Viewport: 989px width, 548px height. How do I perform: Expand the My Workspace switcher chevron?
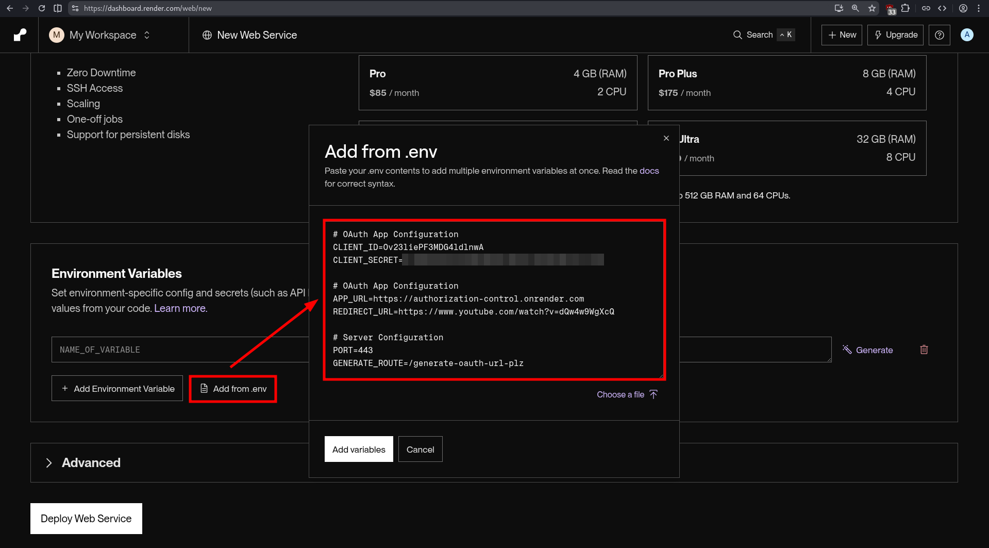pyautogui.click(x=146, y=35)
